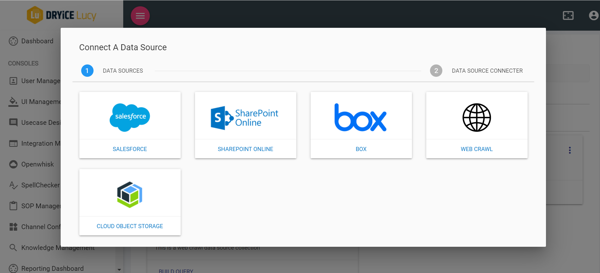Screen dimensions: 600x273
Task: Open the DATA SOURCES step label
Action: 123,71
